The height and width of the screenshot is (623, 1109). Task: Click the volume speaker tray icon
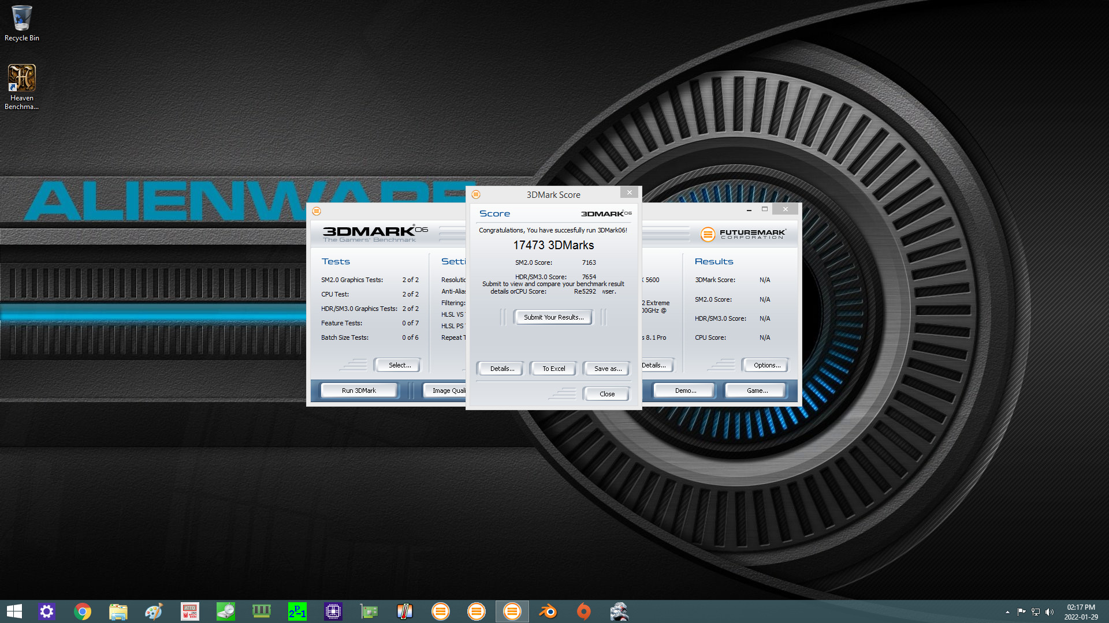coord(1050,612)
